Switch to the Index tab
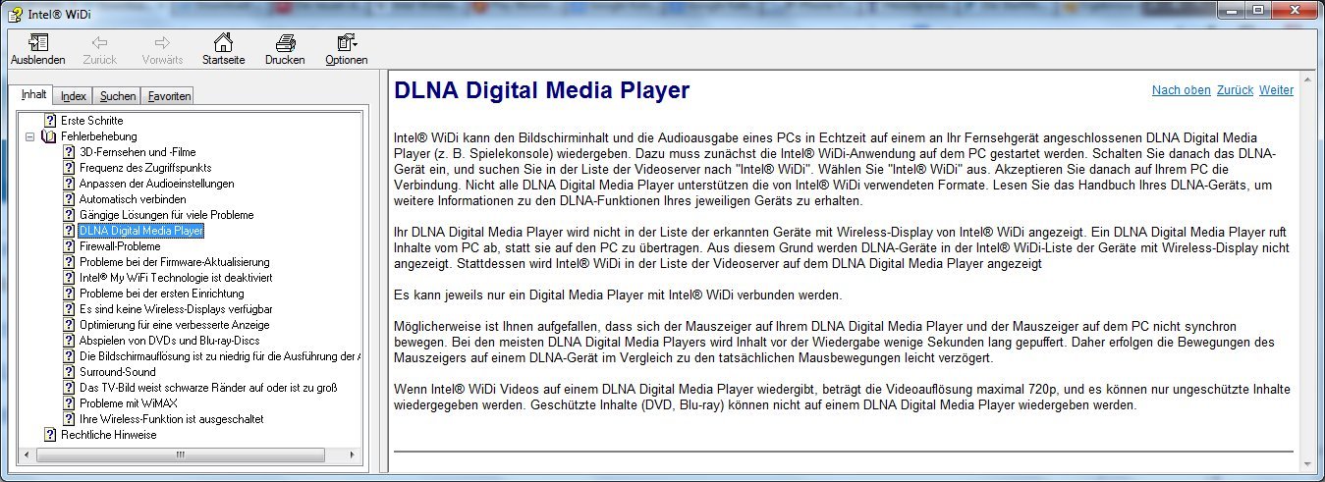 tap(74, 96)
